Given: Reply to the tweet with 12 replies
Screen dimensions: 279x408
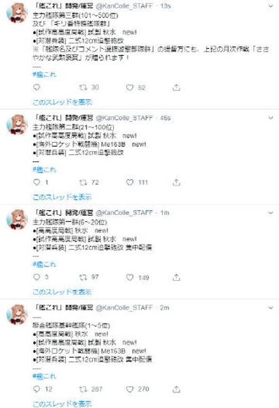Looking at the screenshot, I should pos(37,389).
